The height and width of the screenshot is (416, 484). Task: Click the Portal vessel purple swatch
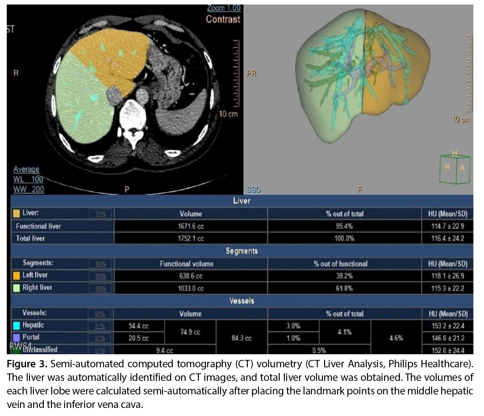pyautogui.click(x=16, y=338)
